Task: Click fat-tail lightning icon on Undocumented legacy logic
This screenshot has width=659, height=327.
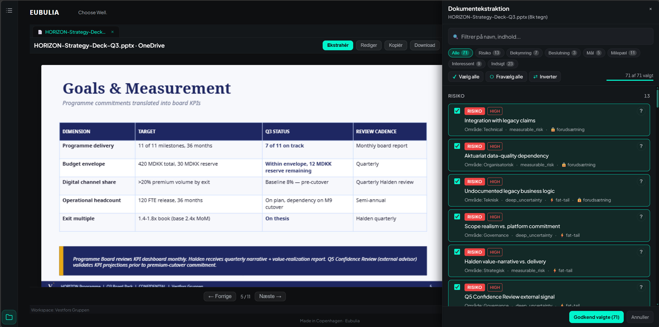Action: 552,200
